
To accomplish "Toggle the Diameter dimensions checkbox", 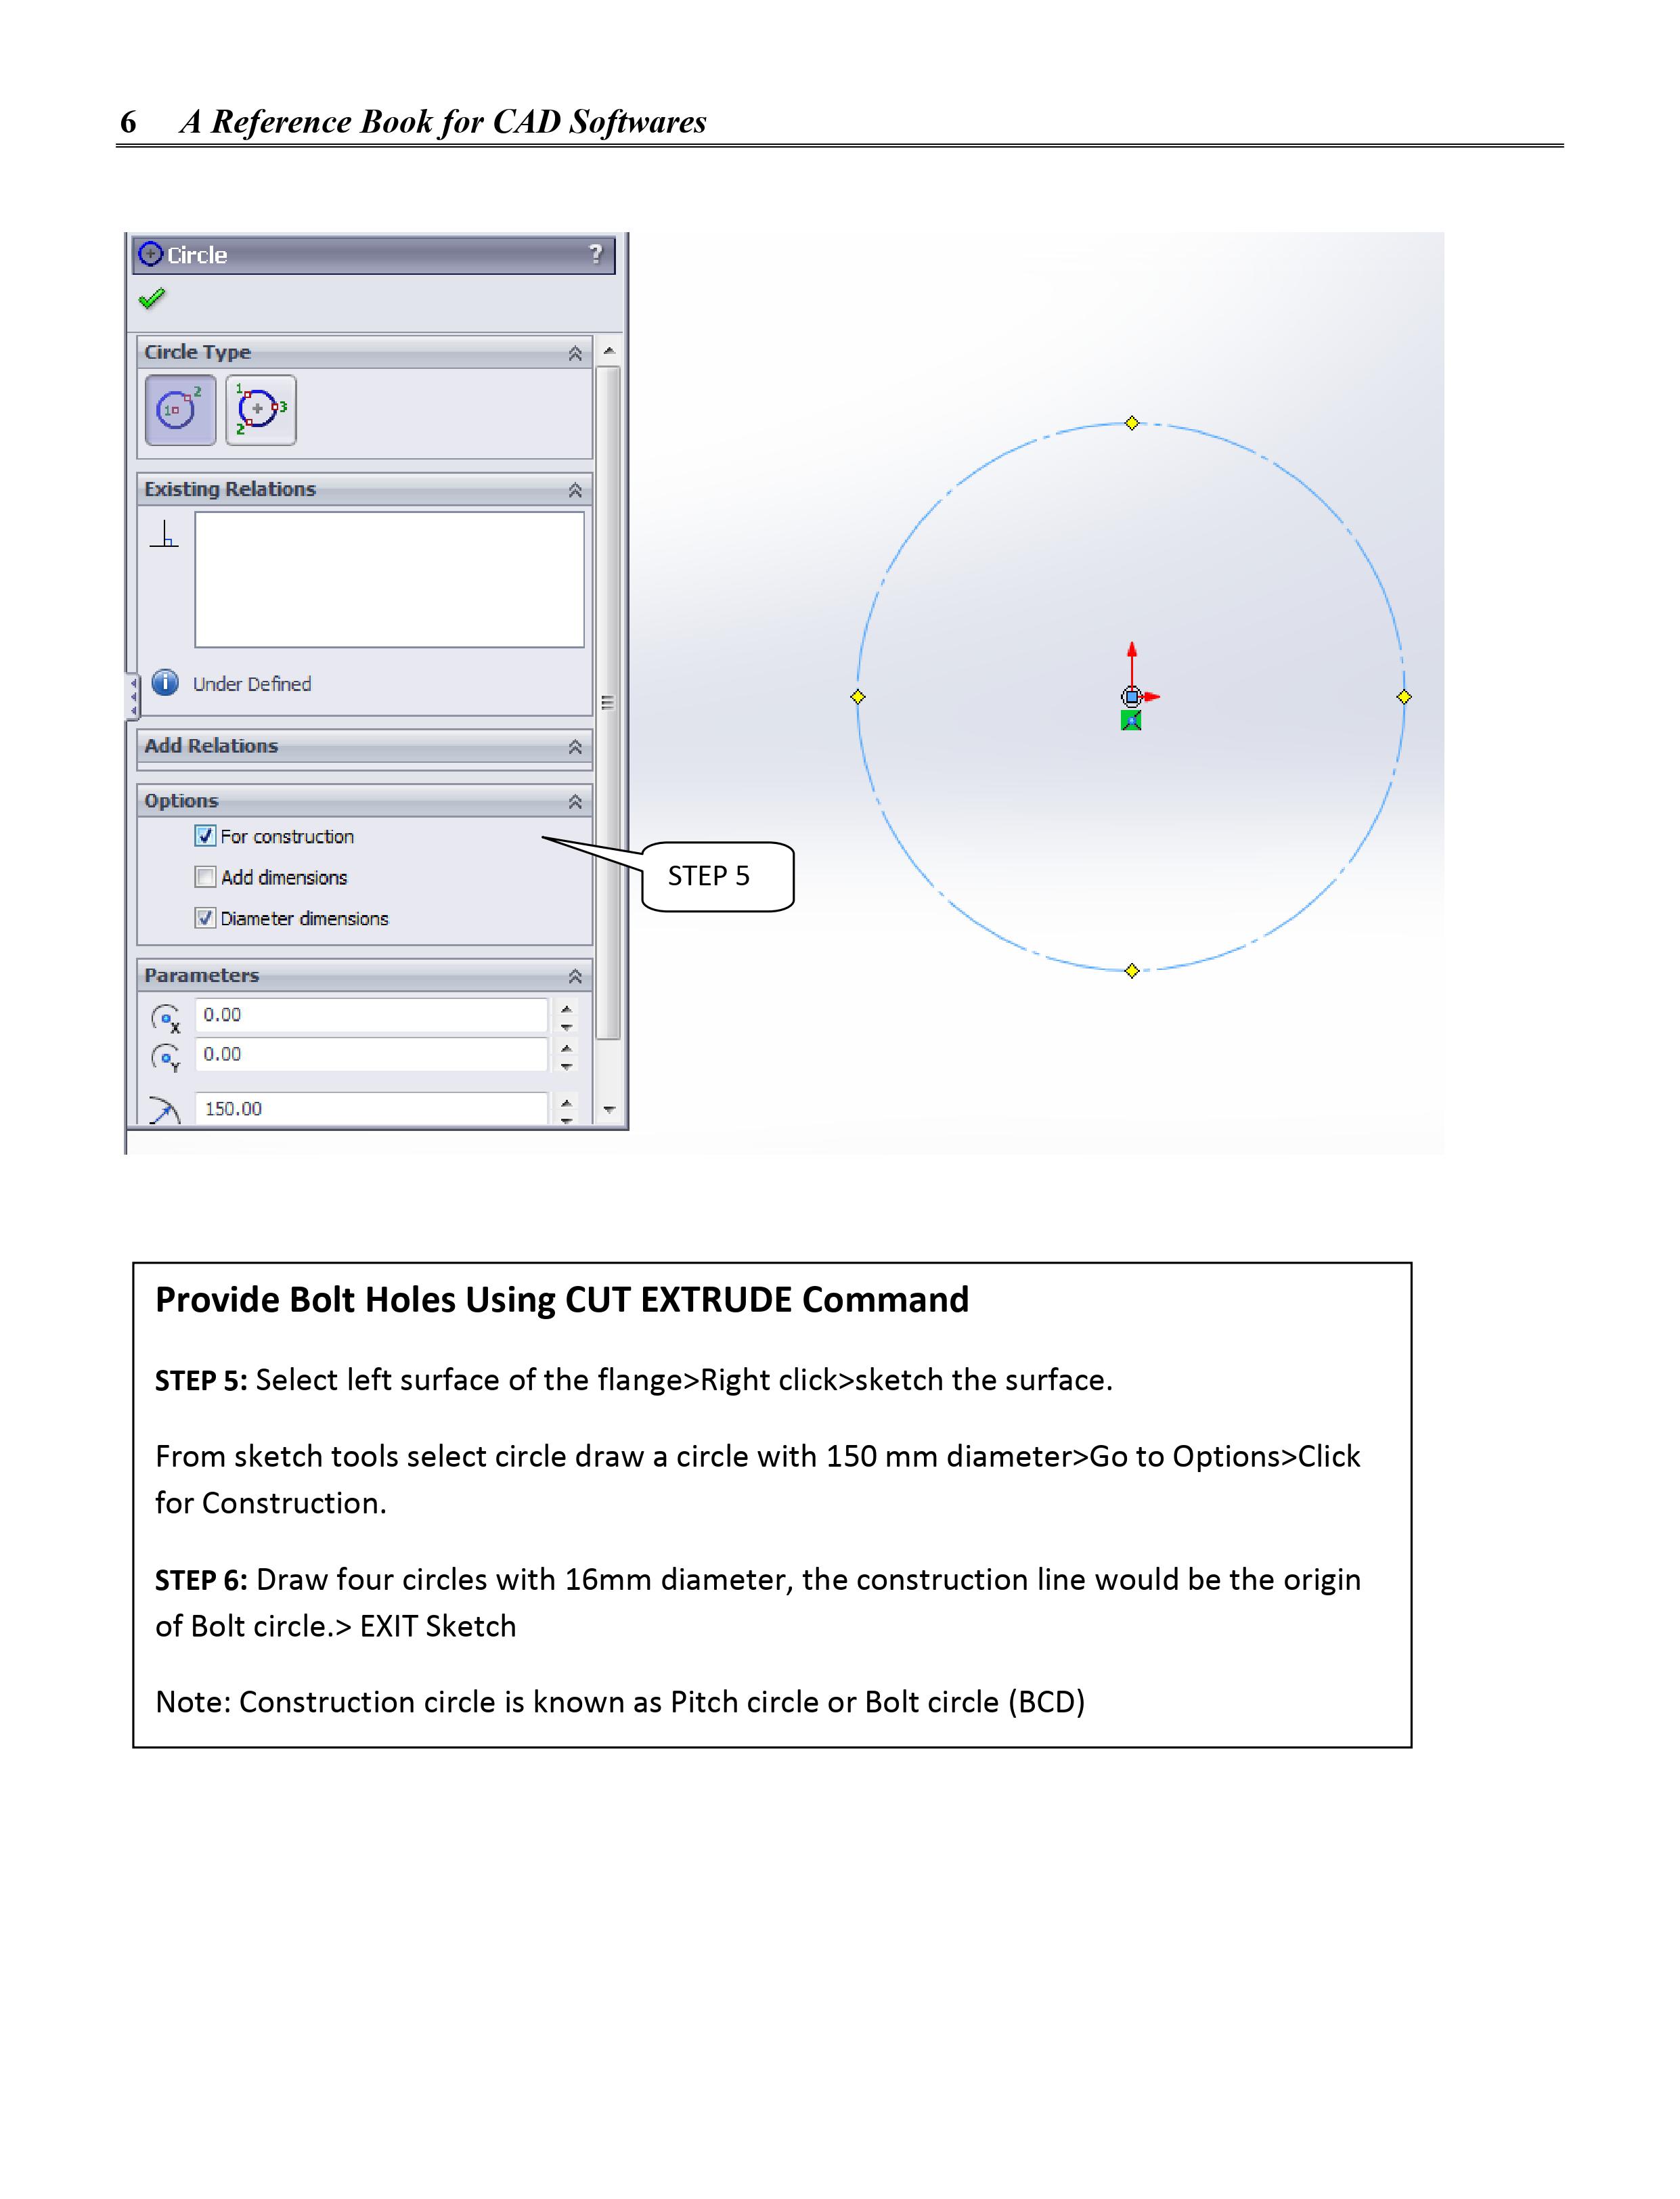I will click(x=206, y=918).
